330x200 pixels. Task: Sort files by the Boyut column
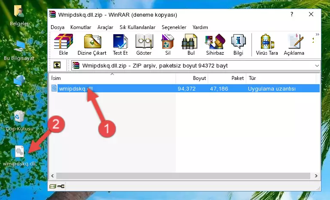192,78
